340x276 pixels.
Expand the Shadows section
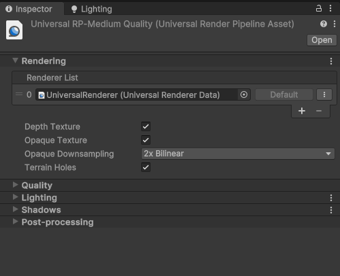pyautogui.click(x=15, y=209)
